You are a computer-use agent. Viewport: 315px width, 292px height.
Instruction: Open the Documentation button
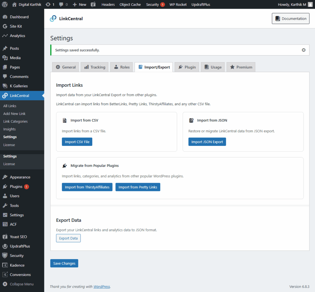[290, 18]
